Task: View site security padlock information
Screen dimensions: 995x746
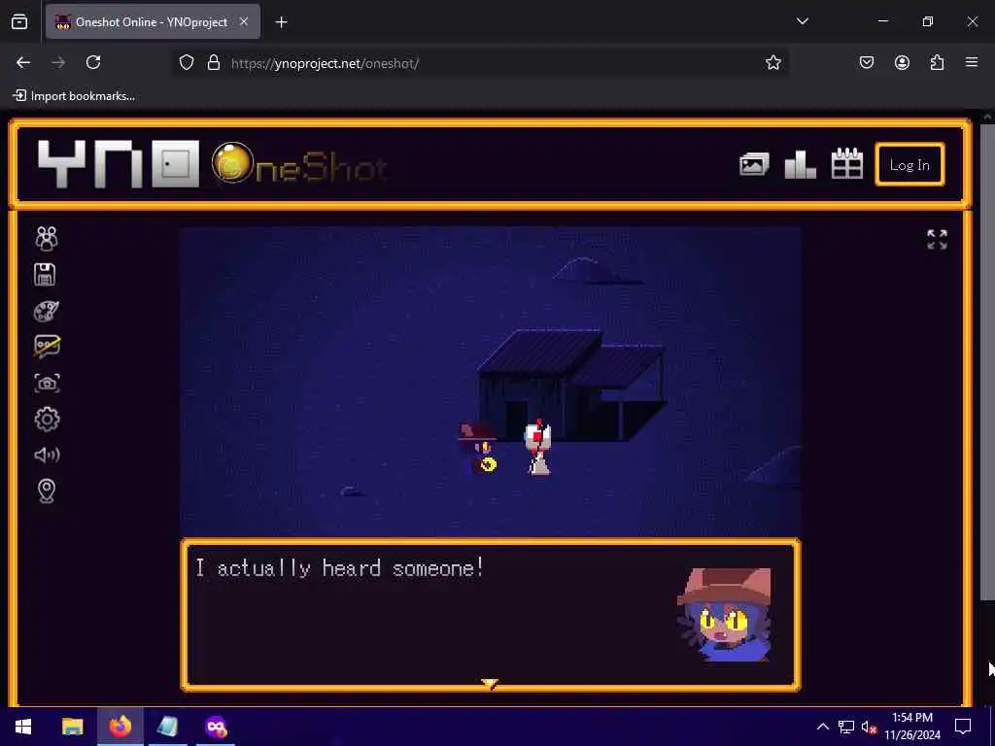Action: [x=214, y=63]
